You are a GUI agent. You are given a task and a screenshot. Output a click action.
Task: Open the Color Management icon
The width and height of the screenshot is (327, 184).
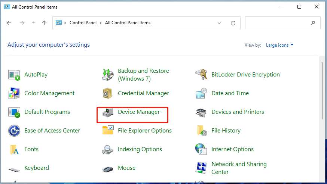(14, 93)
